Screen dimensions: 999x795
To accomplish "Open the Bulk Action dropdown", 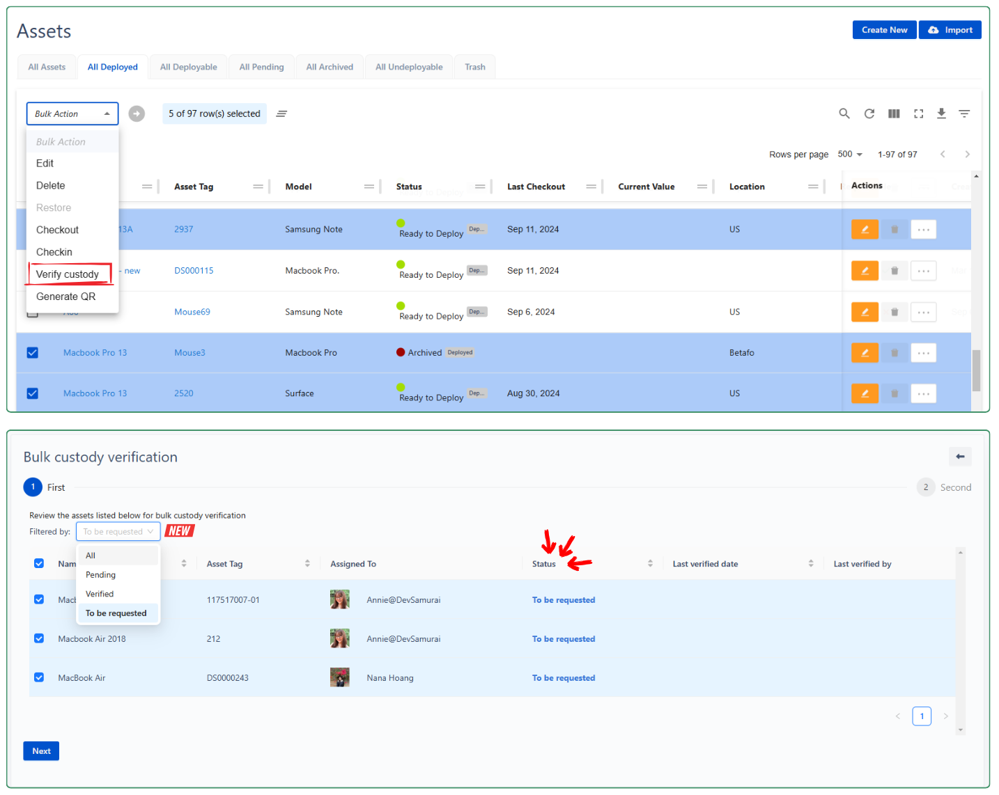I will tap(72, 113).
